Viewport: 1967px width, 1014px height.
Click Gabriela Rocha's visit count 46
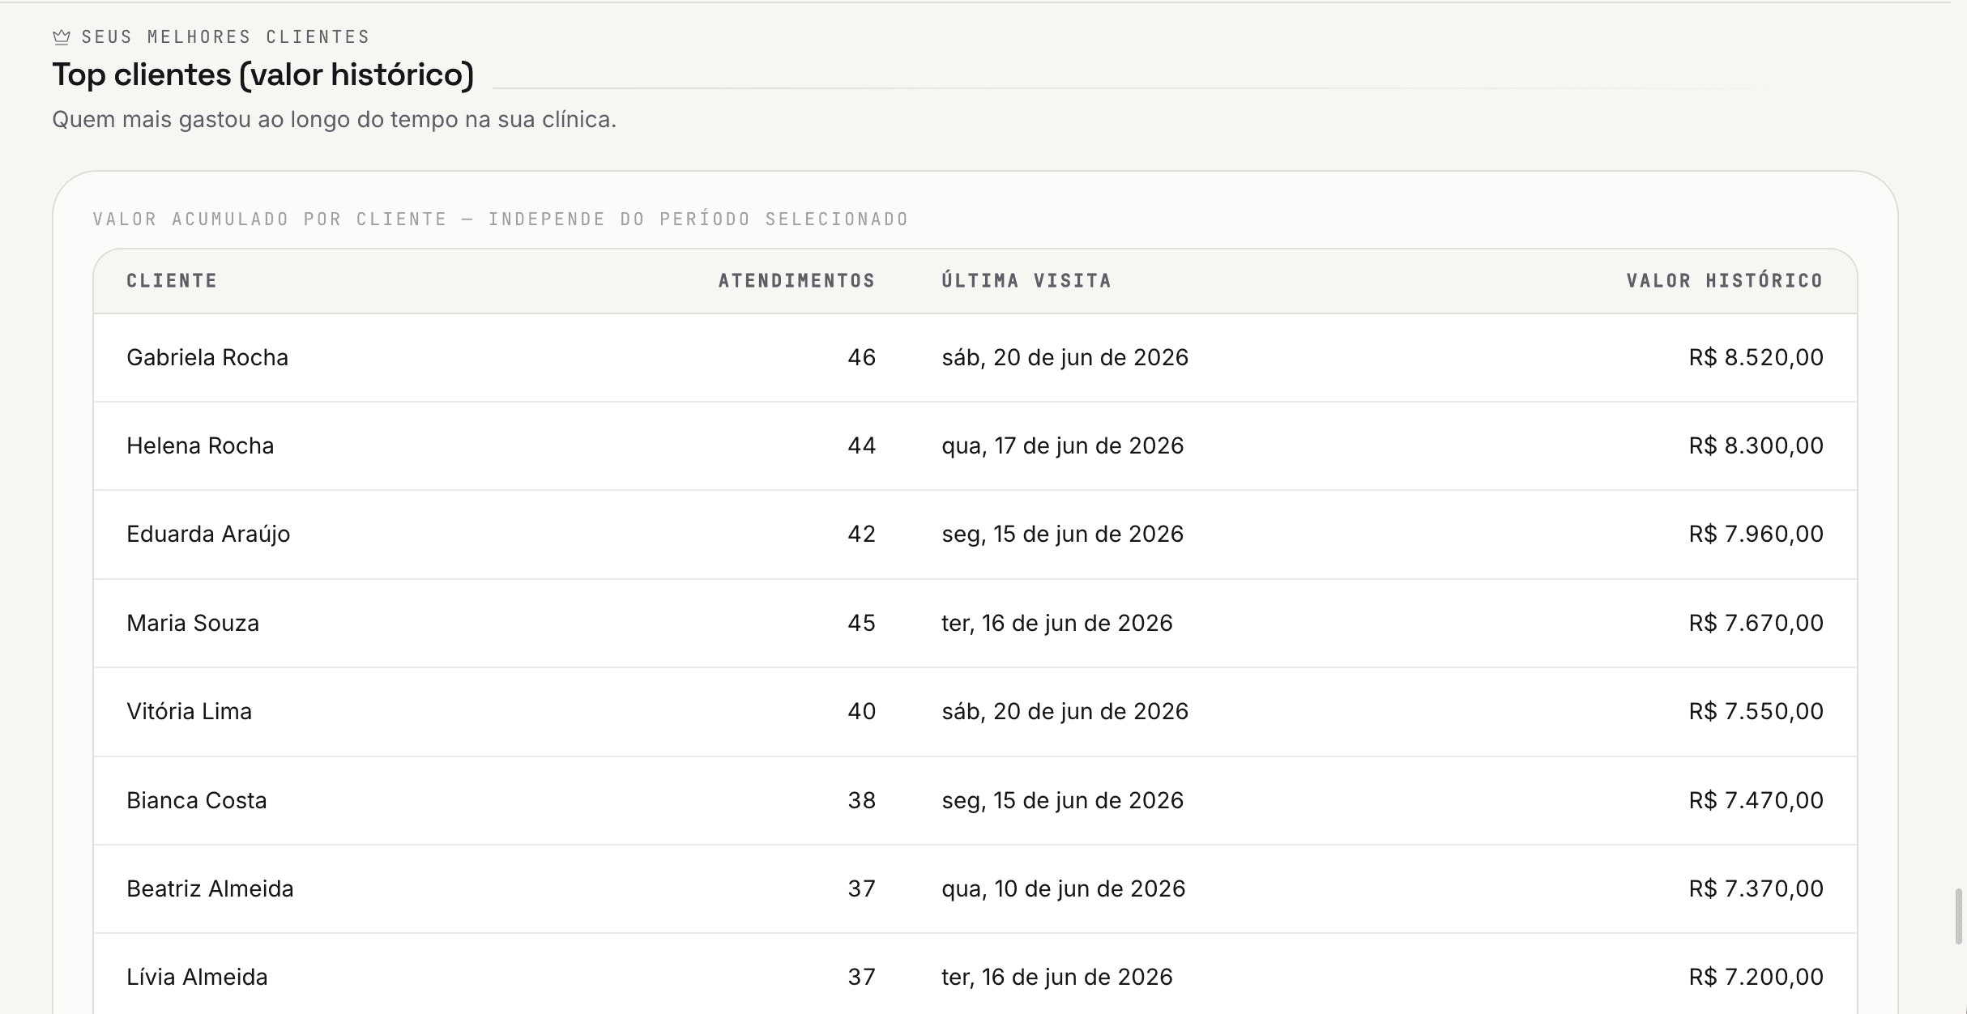[861, 357]
